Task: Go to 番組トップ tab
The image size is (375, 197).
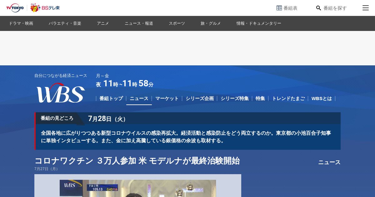Action: coord(111,98)
